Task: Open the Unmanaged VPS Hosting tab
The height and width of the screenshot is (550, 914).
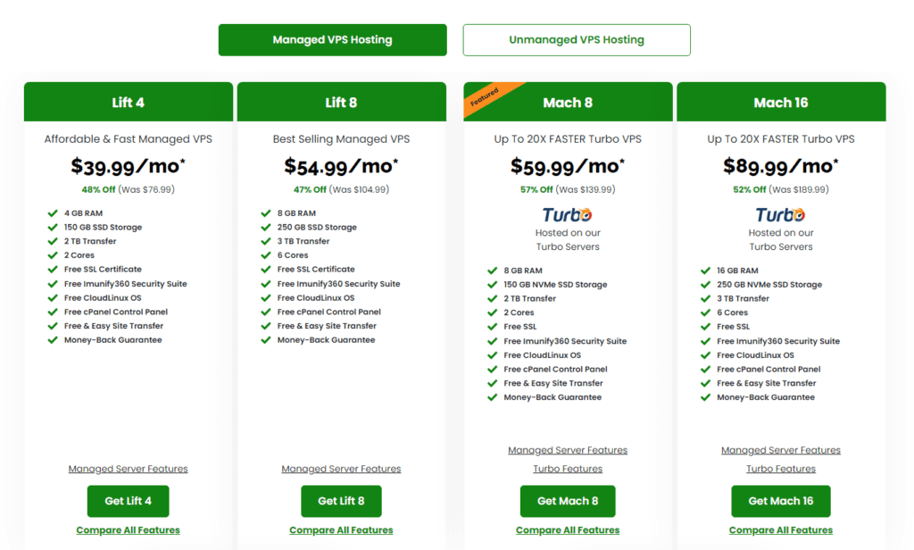Action: pos(576,39)
